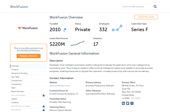Click the search magnifier icon
The height and width of the screenshot is (112, 170).
tap(155, 7)
